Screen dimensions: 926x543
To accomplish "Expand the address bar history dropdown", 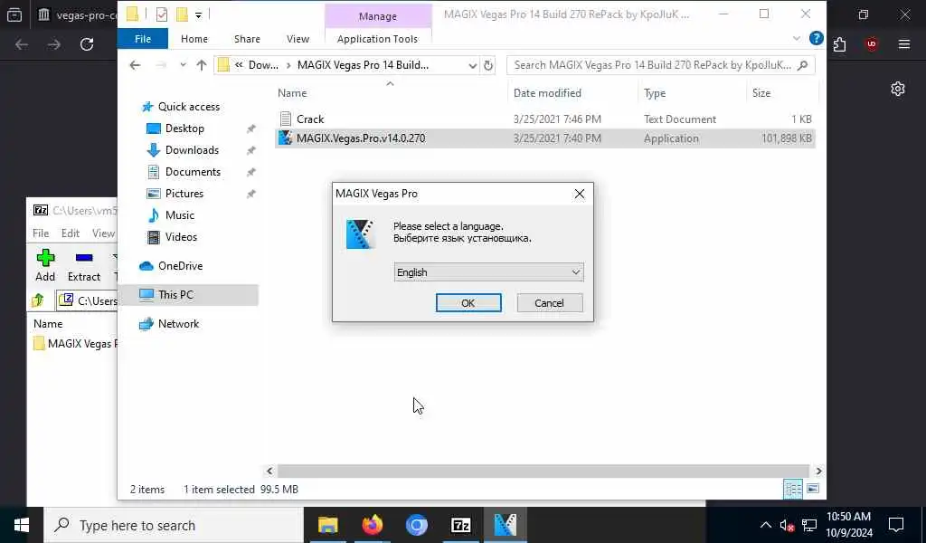I will tap(472, 65).
